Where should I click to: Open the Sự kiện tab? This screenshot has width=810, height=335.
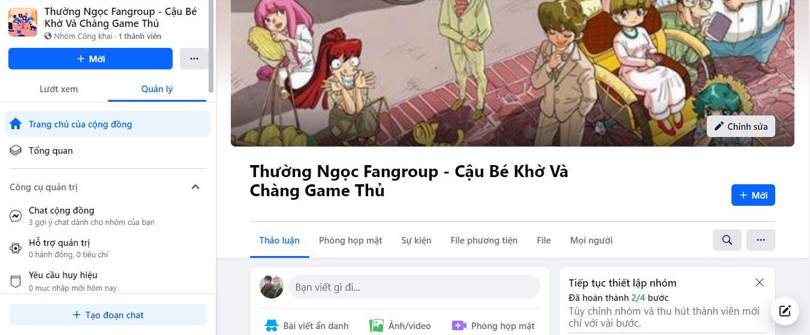[416, 240]
